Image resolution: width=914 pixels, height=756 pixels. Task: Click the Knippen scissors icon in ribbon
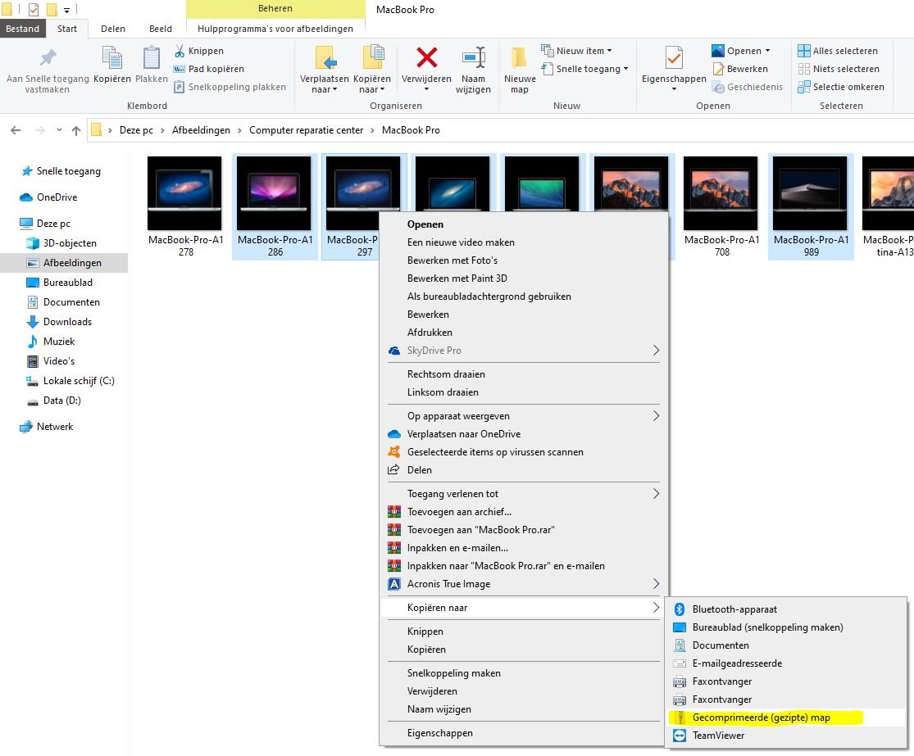coord(180,51)
